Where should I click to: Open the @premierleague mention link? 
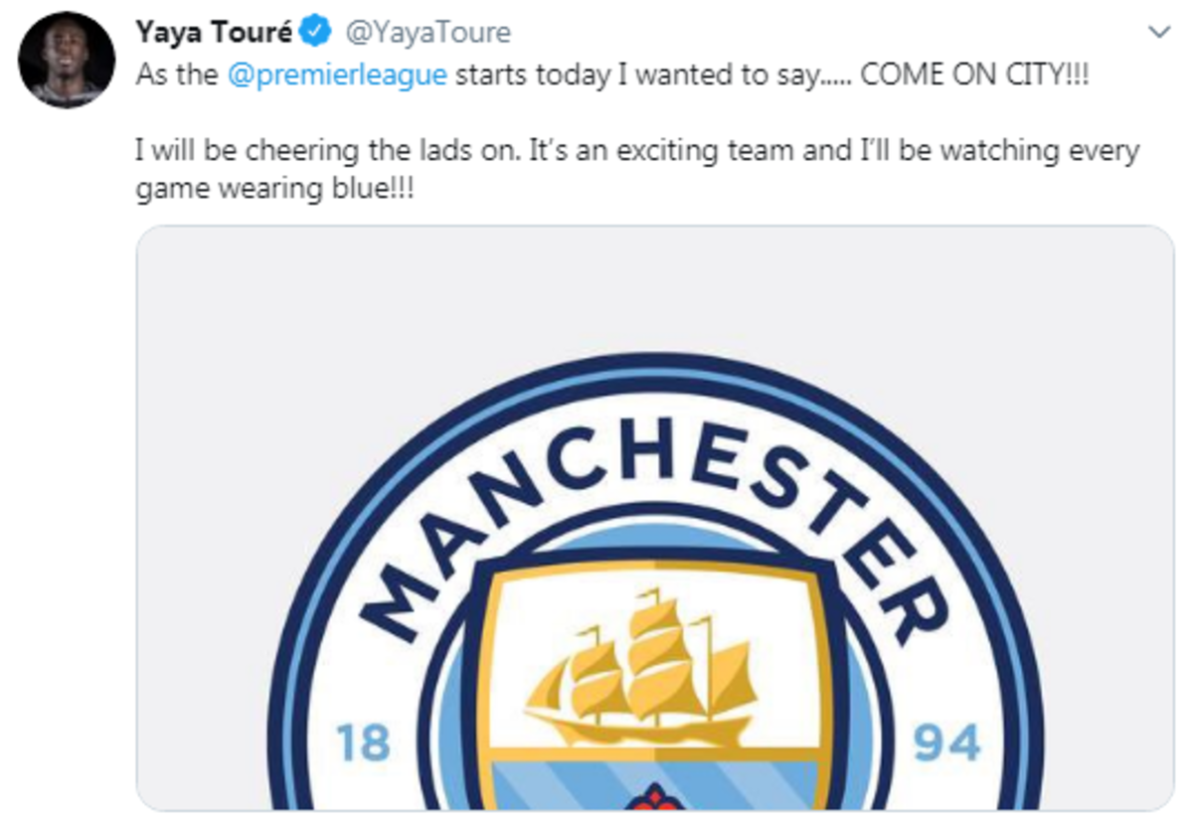coord(337,76)
